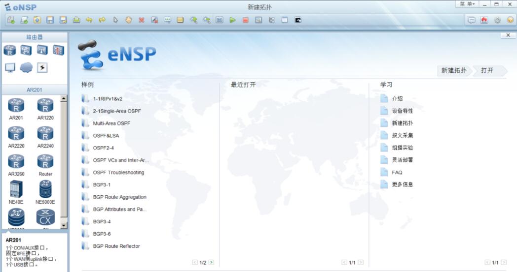This screenshot has width=517, height=272.
Task: Pick the NE40E device model
Action: [16, 192]
